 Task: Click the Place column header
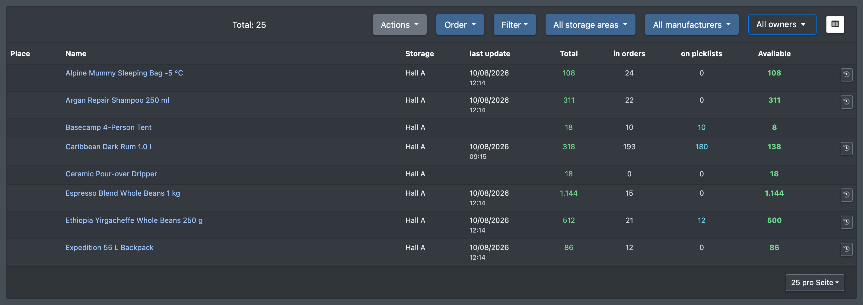tap(20, 54)
